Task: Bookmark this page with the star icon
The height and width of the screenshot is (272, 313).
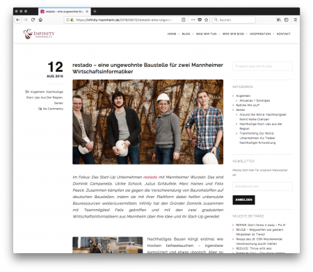Action: tap(206, 20)
